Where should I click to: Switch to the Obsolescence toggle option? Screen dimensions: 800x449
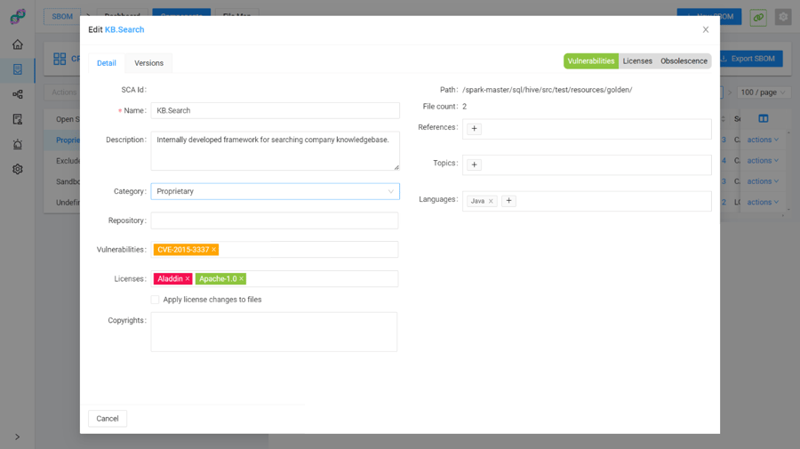tap(684, 61)
